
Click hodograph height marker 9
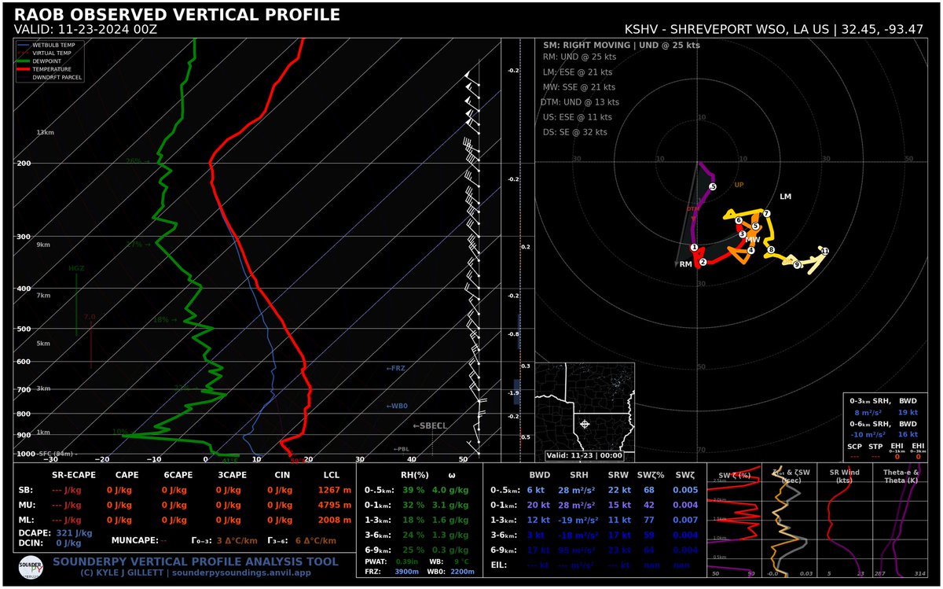pos(797,265)
